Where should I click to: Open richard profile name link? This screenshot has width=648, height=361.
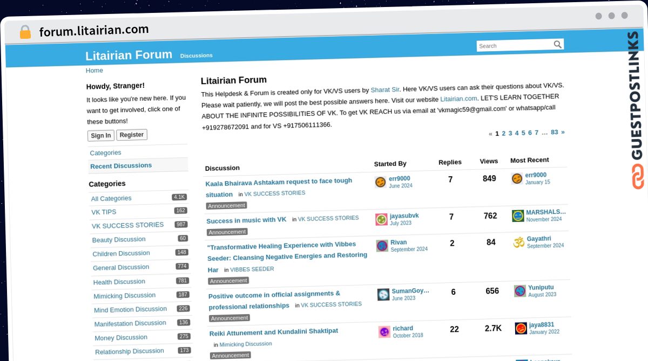403,328
